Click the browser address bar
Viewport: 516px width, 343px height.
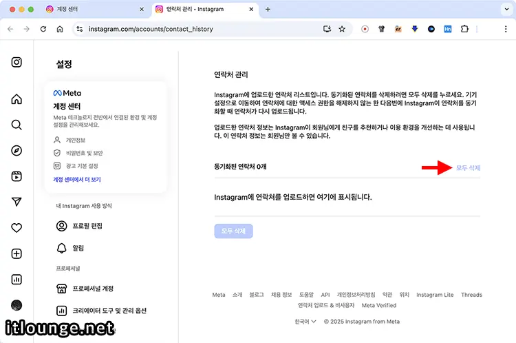click(200, 29)
